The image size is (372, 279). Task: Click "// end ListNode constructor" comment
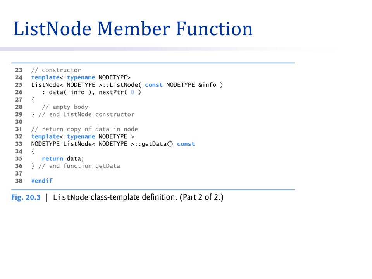86,114
